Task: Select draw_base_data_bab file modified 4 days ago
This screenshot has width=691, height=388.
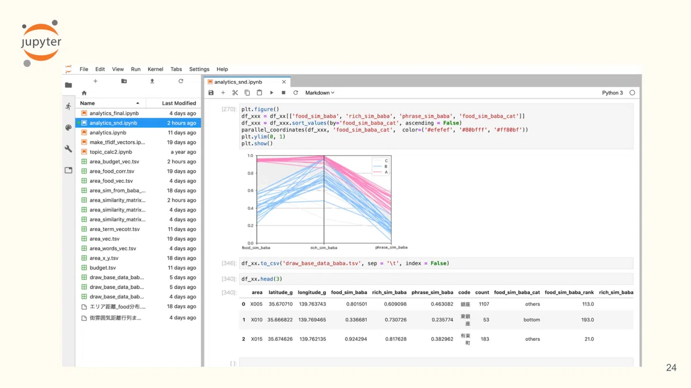Action: click(x=138, y=297)
